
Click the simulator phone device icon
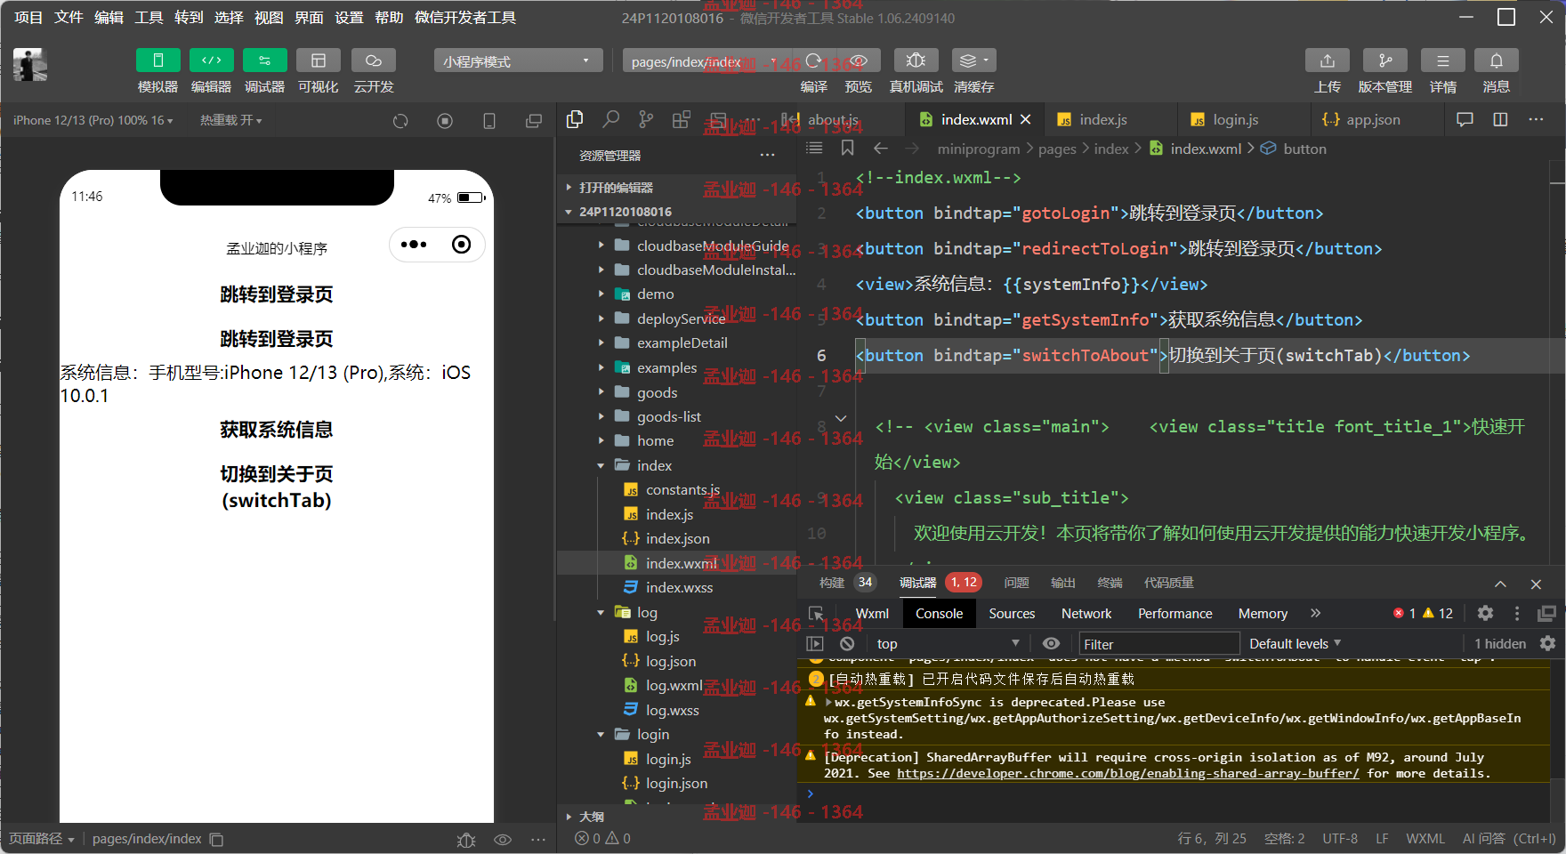(x=489, y=121)
